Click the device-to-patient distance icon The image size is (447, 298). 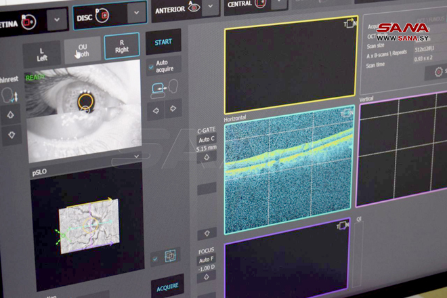[x=164, y=88]
